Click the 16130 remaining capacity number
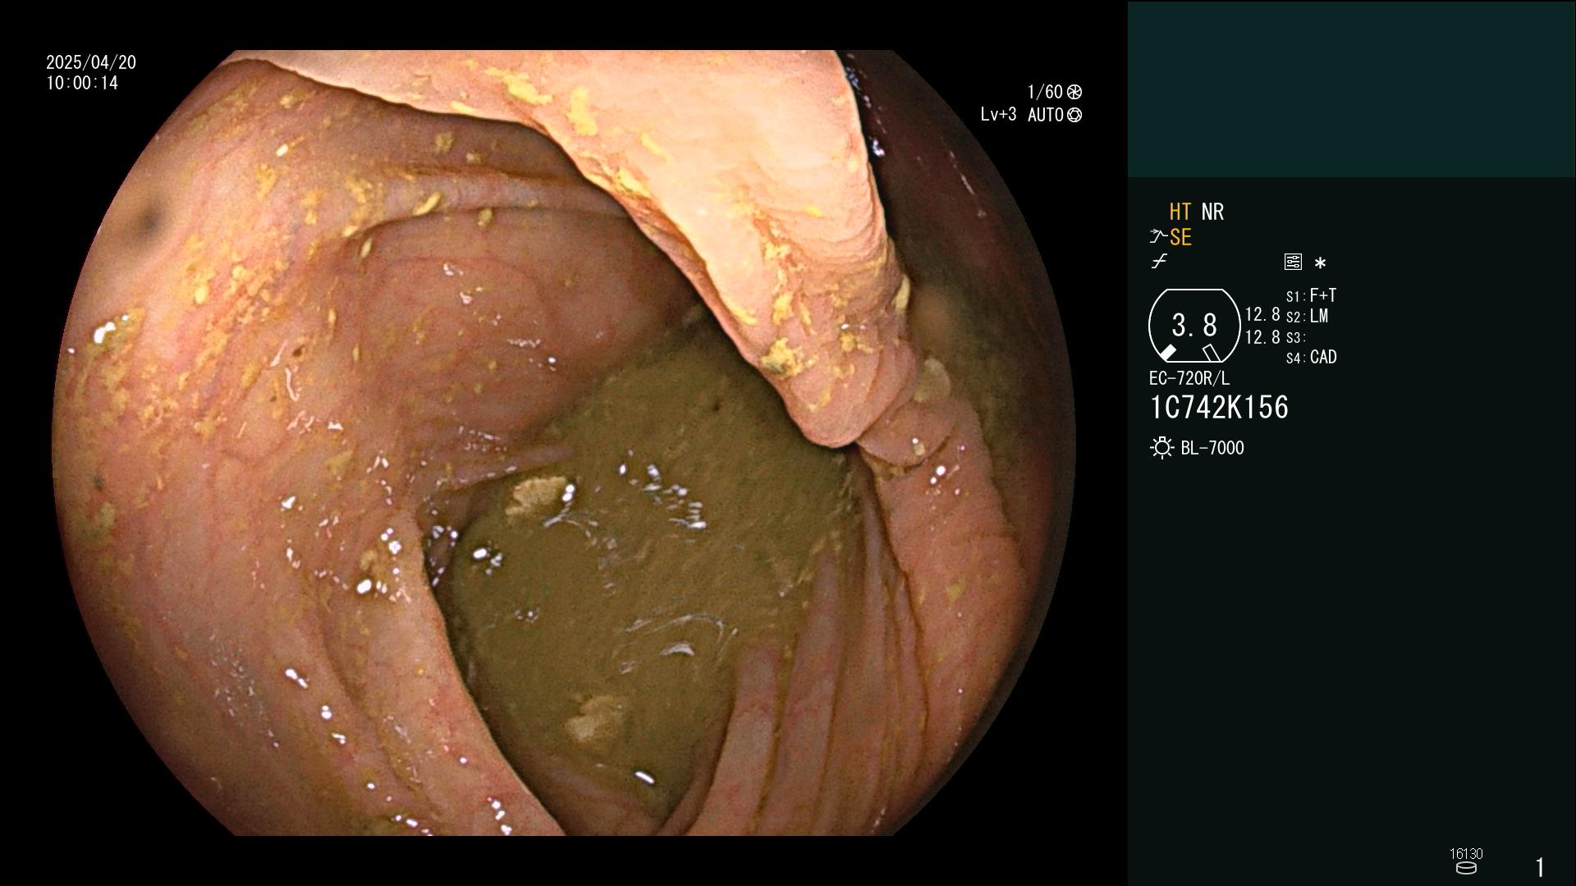This screenshot has height=886, width=1576. (1466, 854)
